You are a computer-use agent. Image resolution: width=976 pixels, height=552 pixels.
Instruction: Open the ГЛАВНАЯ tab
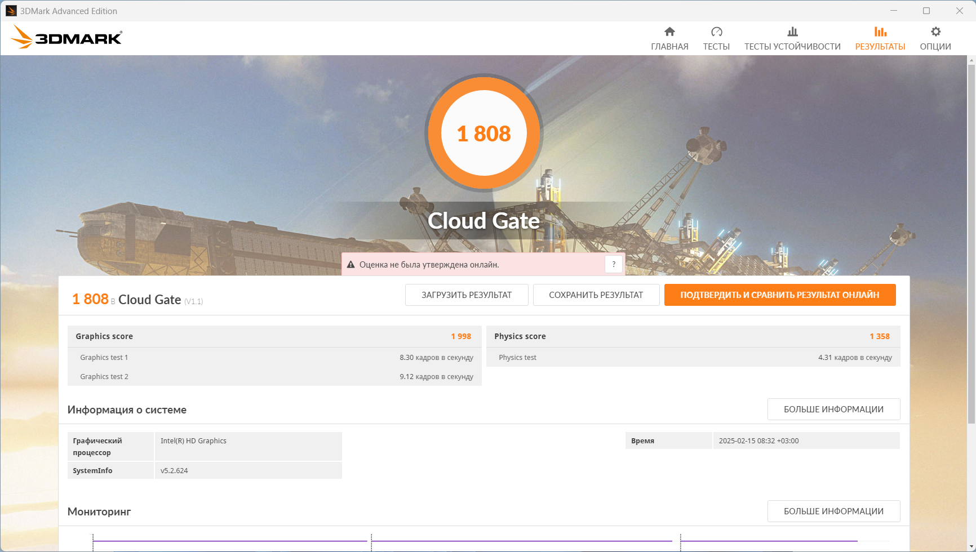point(669,47)
